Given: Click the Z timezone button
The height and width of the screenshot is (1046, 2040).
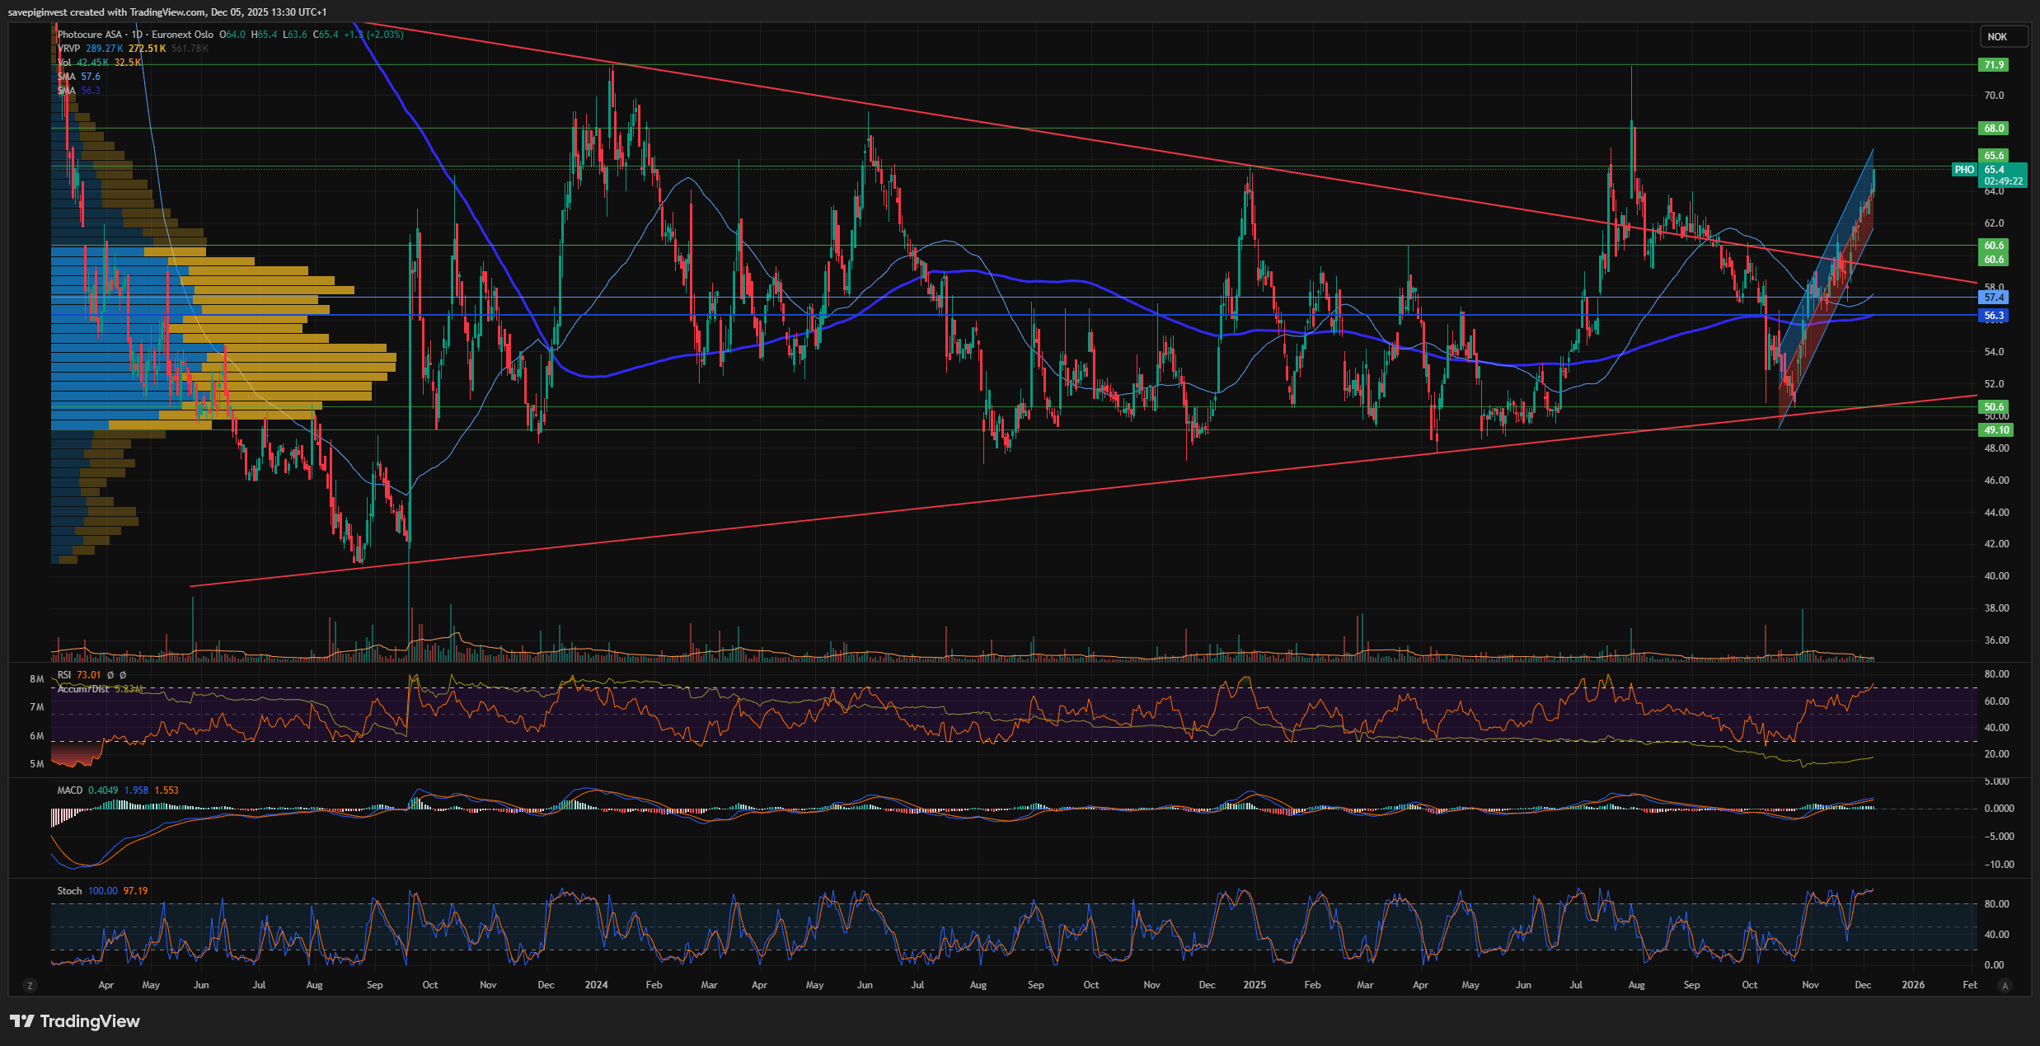Looking at the screenshot, I should click(30, 985).
